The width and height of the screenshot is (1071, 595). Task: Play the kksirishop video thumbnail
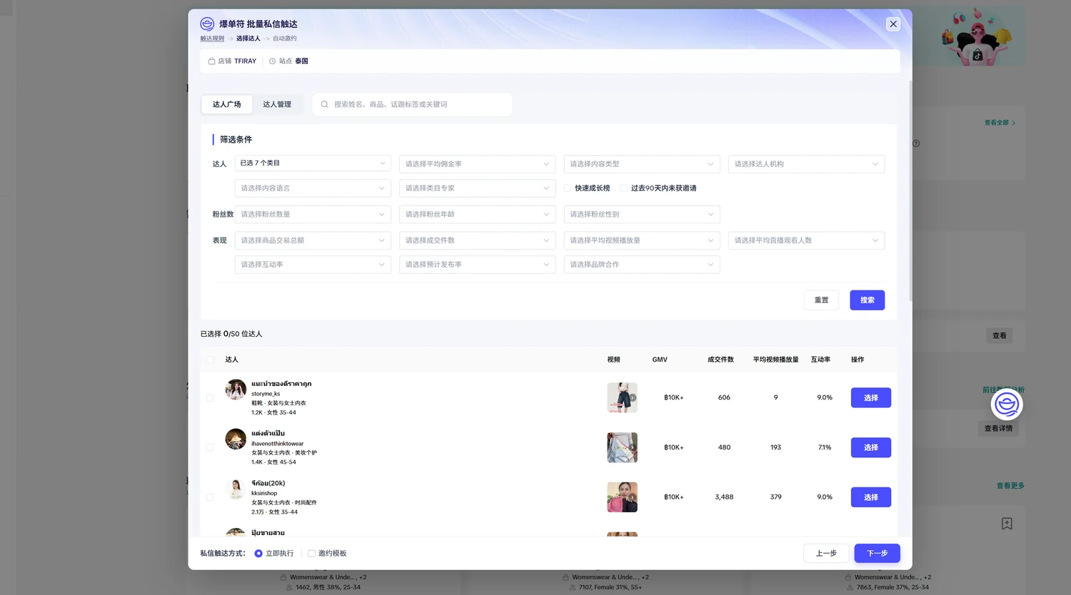(622, 497)
